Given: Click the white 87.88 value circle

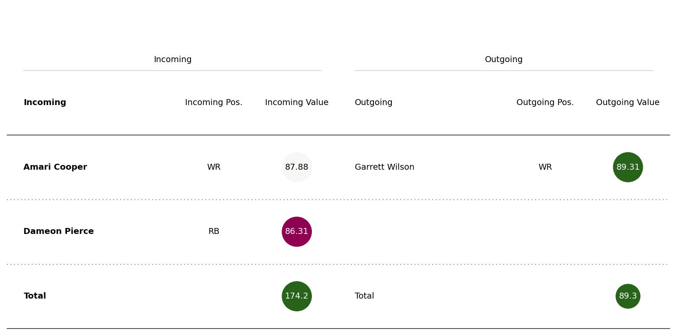Looking at the screenshot, I should 297,167.
